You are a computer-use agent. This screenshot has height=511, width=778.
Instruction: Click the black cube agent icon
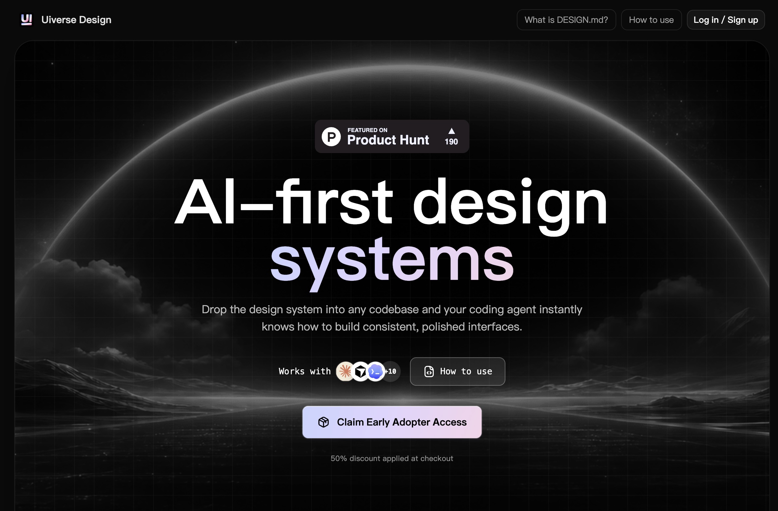coord(360,372)
